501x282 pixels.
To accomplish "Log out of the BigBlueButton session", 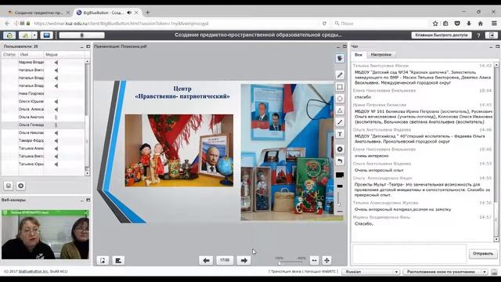I will (x=492, y=35).
